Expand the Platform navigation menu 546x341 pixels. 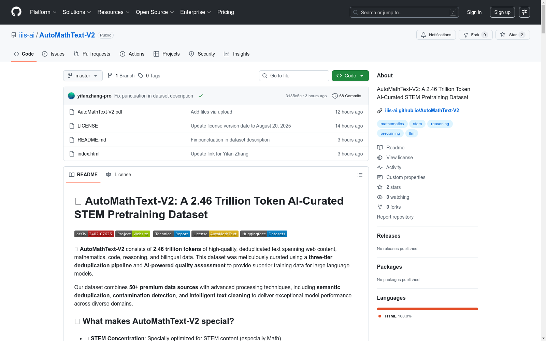point(43,12)
